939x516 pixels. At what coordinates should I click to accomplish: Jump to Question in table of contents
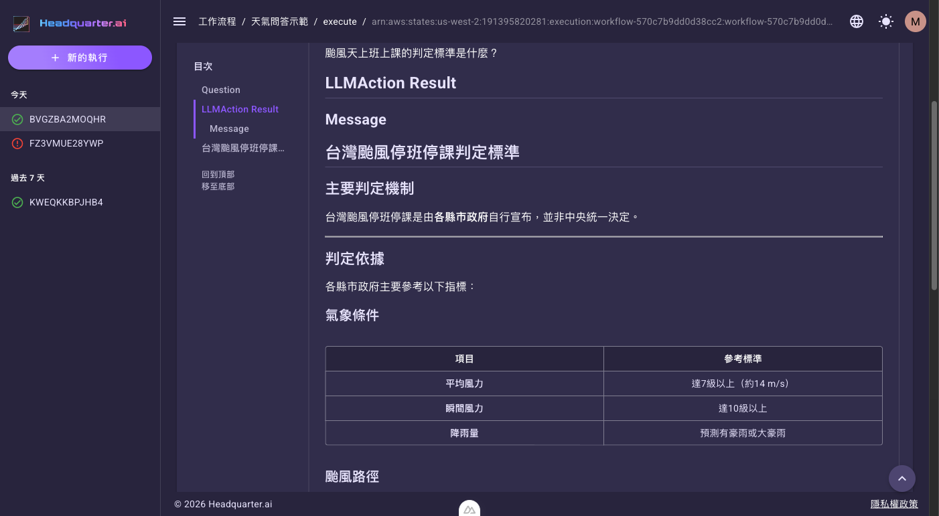[x=221, y=90]
